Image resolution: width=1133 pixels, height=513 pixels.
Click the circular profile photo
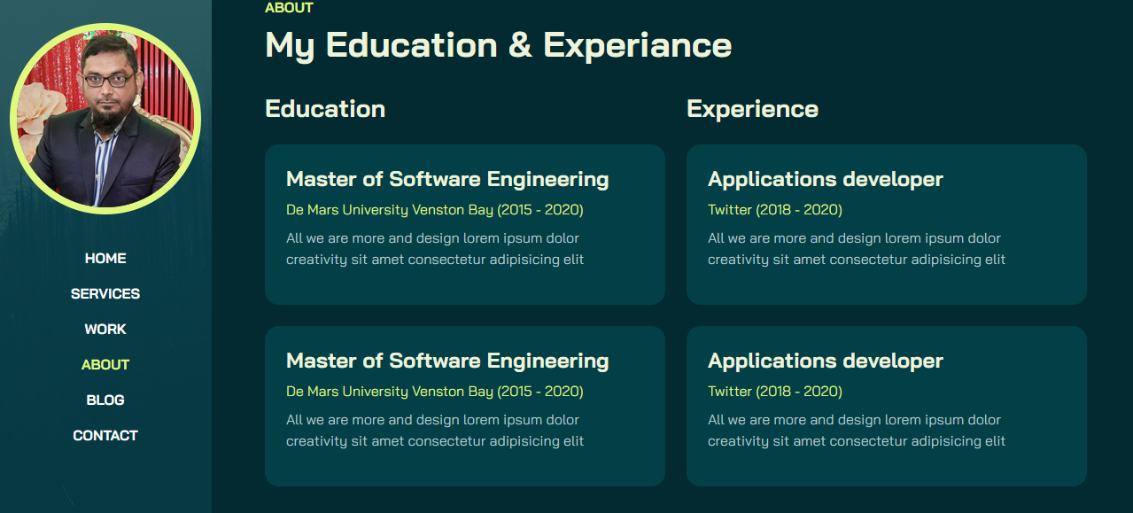coord(105,119)
